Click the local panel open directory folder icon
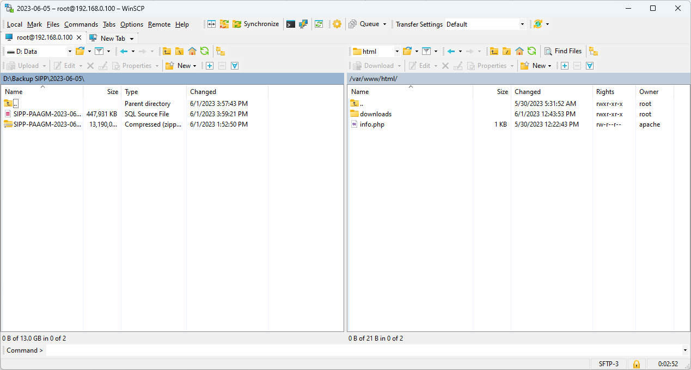Viewport: 691px width, 370px height. pyautogui.click(x=80, y=51)
